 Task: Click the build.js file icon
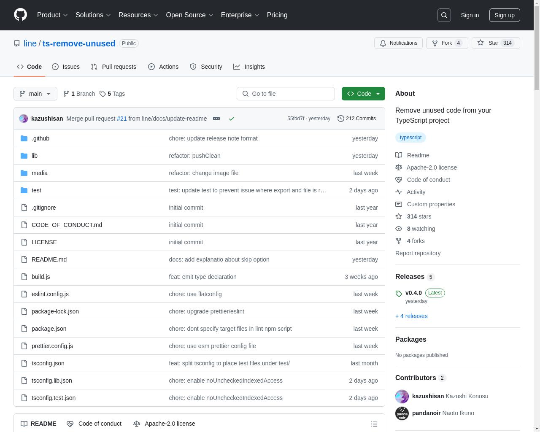coord(24,277)
